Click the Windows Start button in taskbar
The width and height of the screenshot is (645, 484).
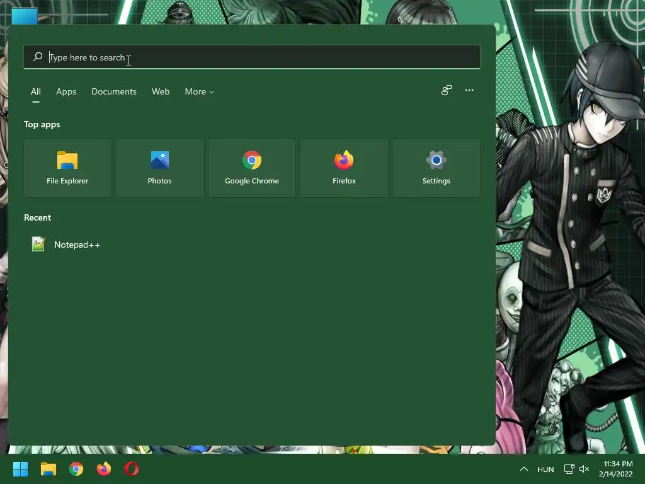pyautogui.click(x=20, y=469)
